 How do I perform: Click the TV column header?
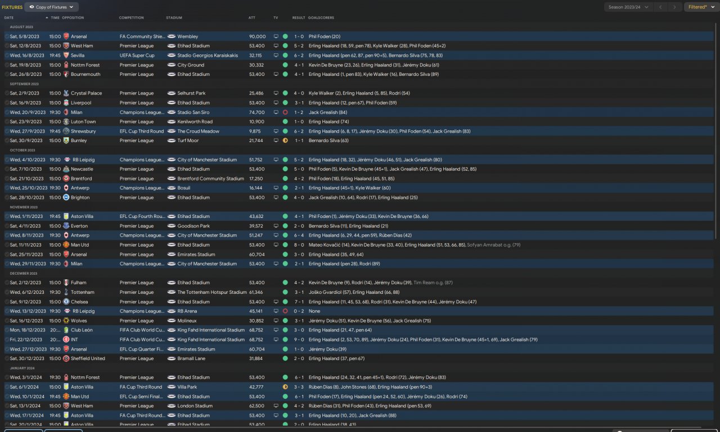(x=276, y=18)
